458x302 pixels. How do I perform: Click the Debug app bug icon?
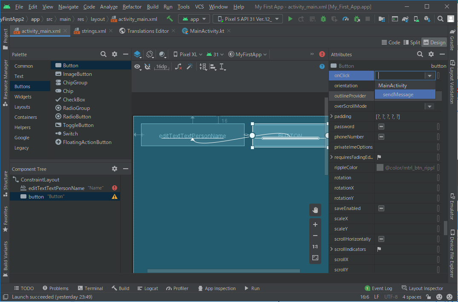pyautogui.click(x=323, y=19)
